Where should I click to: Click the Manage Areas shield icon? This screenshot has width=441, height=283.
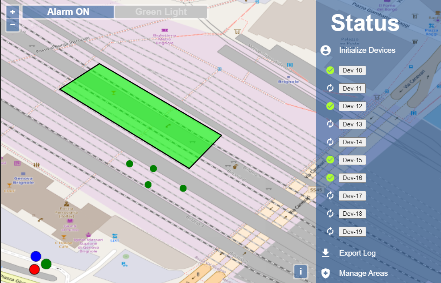pyautogui.click(x=325, y=273)
